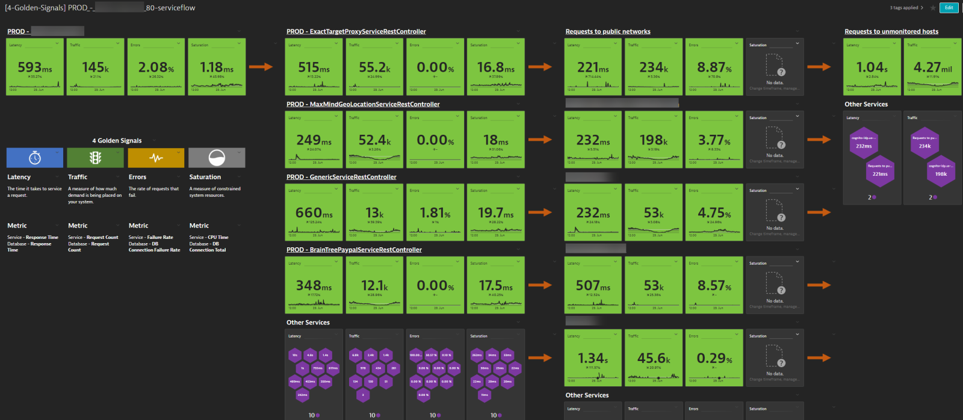Select the blue stopwatch Latency signal icon
This screenshot has height=420, width=963.
click(x=34, y=158)
